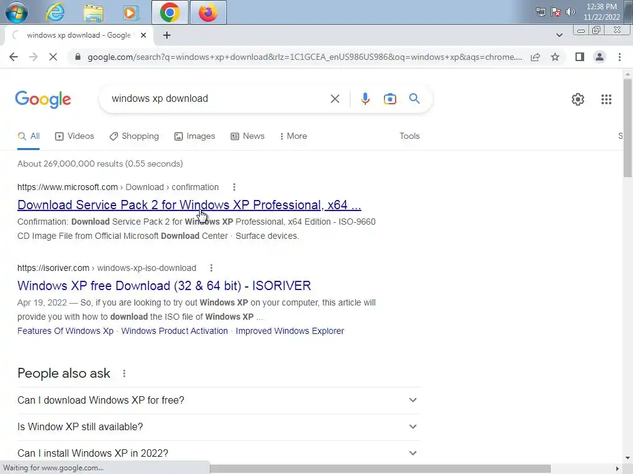This screenshot has height=474, width=633.
Task: Click the https://www.microsoft.com breadcrumb
Action: click(67, 187)
